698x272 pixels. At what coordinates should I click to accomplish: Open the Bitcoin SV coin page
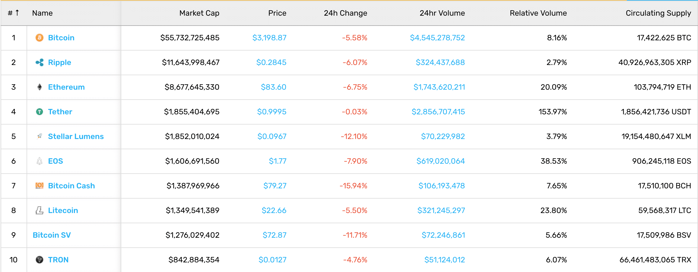(52, 235)
